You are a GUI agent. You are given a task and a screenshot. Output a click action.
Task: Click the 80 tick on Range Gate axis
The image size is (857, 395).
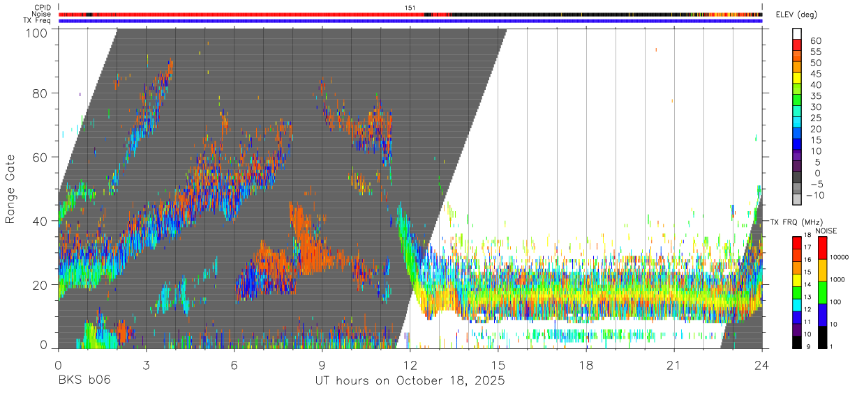point(41,93)
